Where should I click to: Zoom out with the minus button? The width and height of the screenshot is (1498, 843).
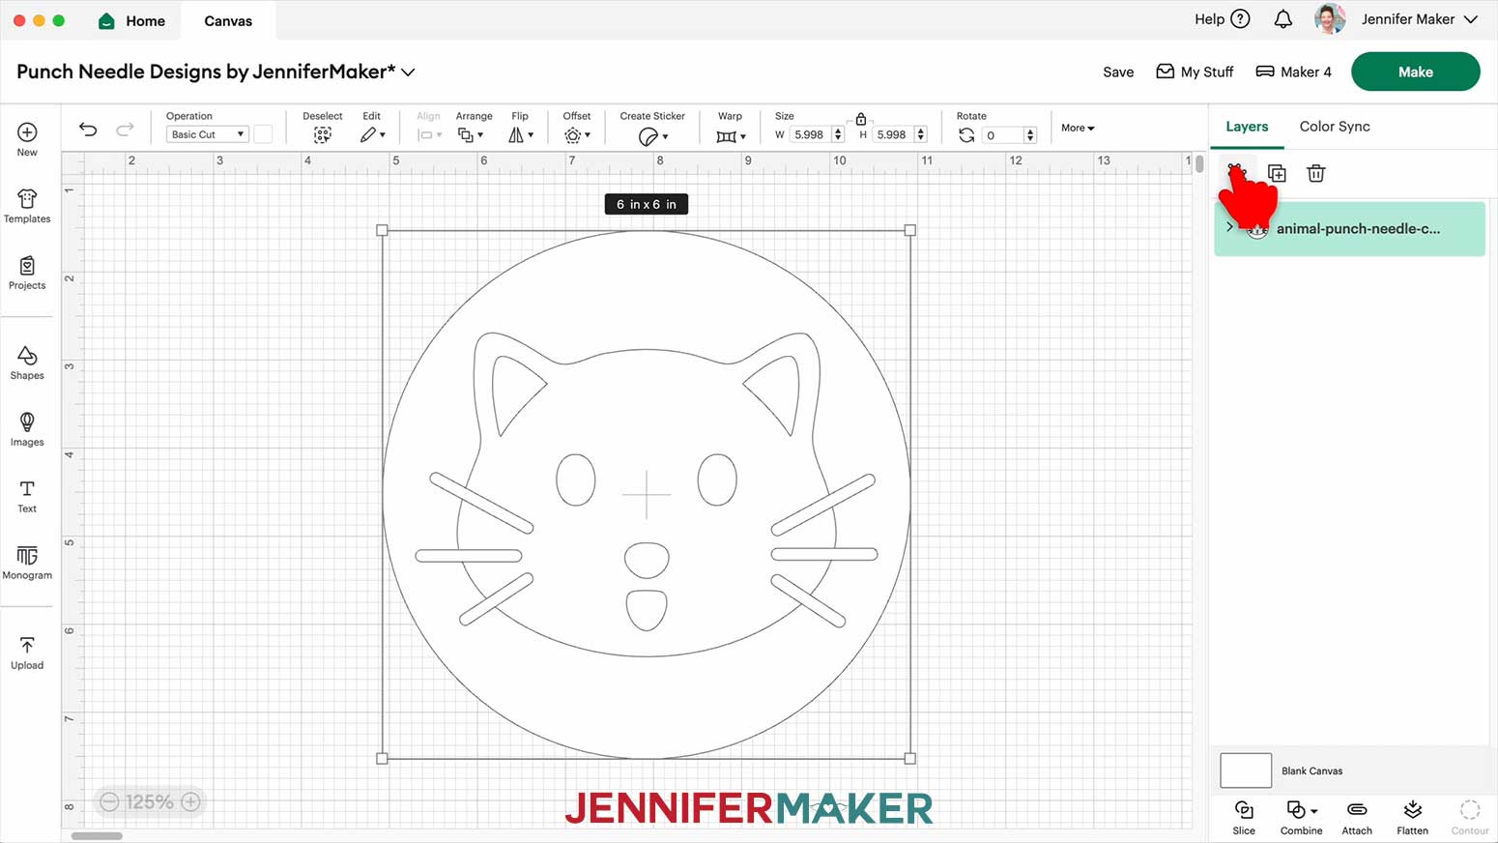pyautogui.click(x=109, y=801)
